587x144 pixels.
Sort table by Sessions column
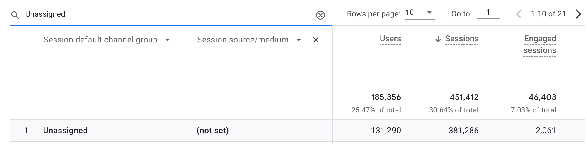[462, 39]
